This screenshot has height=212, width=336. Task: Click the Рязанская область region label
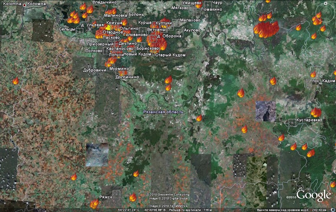[163, 112]
